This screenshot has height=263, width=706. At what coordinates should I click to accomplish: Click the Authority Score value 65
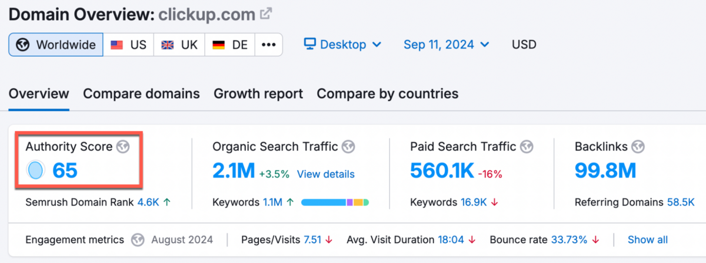click(65, 171)
